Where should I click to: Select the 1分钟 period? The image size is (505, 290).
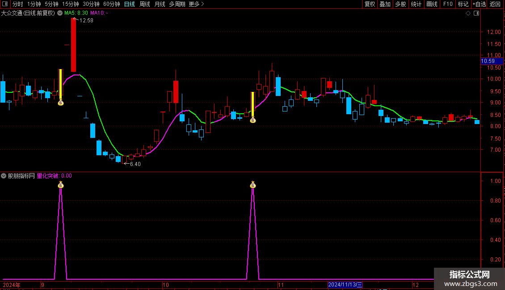(x=34, y=4)
